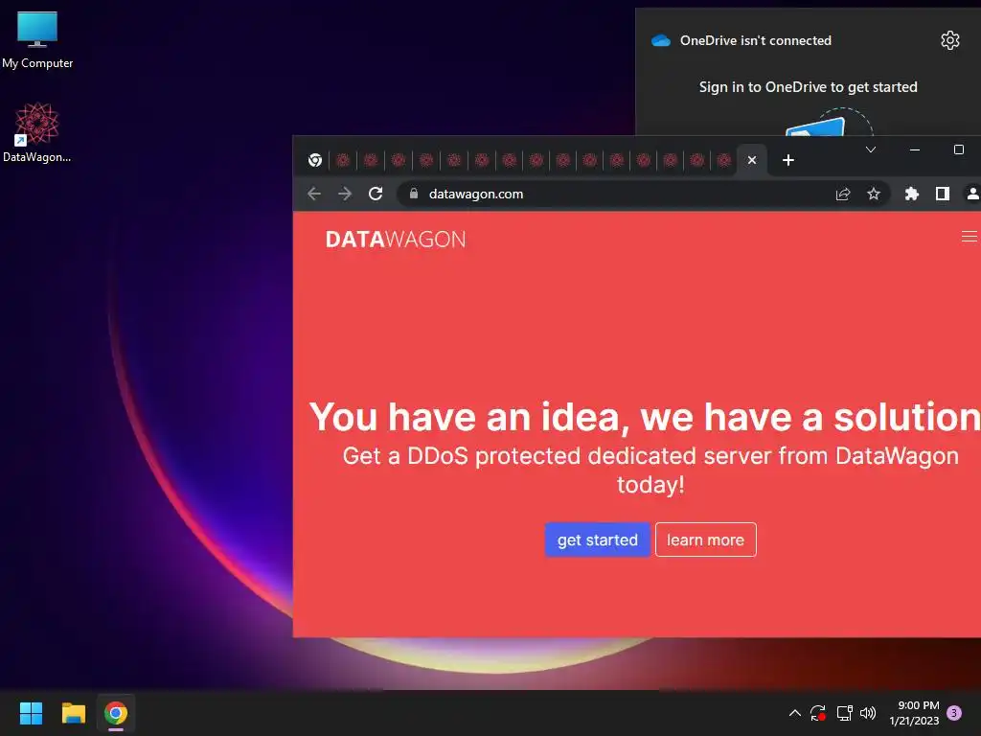Open the My Computer desktop icon
Image resolution: width=981 pixels, height=736 pixels.
click(x=37, y=40)
